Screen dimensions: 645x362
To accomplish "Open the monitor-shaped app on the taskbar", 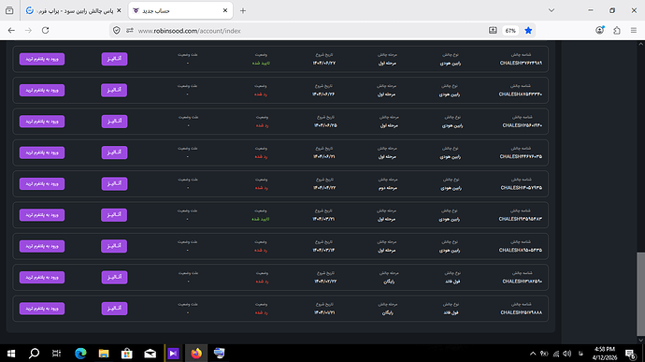I will pyautogui.click(x=220, y=354).
